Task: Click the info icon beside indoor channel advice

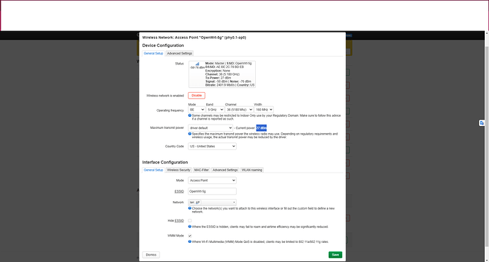Action: coord(190,115)
